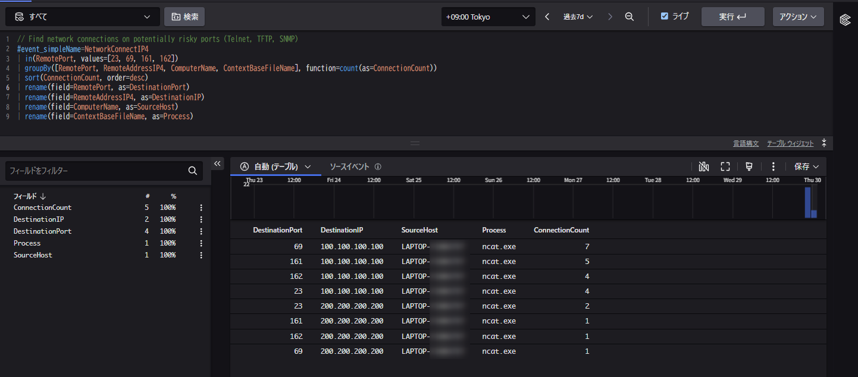Click ncat.exe in the first table row

point(499,246)
